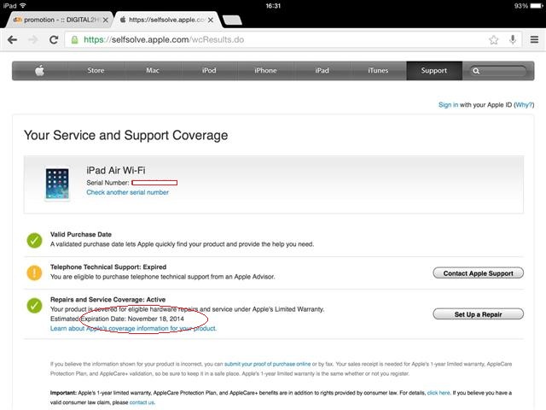Open the iPhone section

[265, 71]
